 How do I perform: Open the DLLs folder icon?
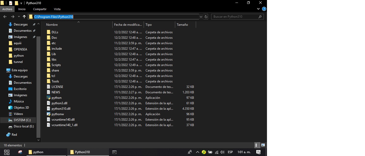coord(48,32)
